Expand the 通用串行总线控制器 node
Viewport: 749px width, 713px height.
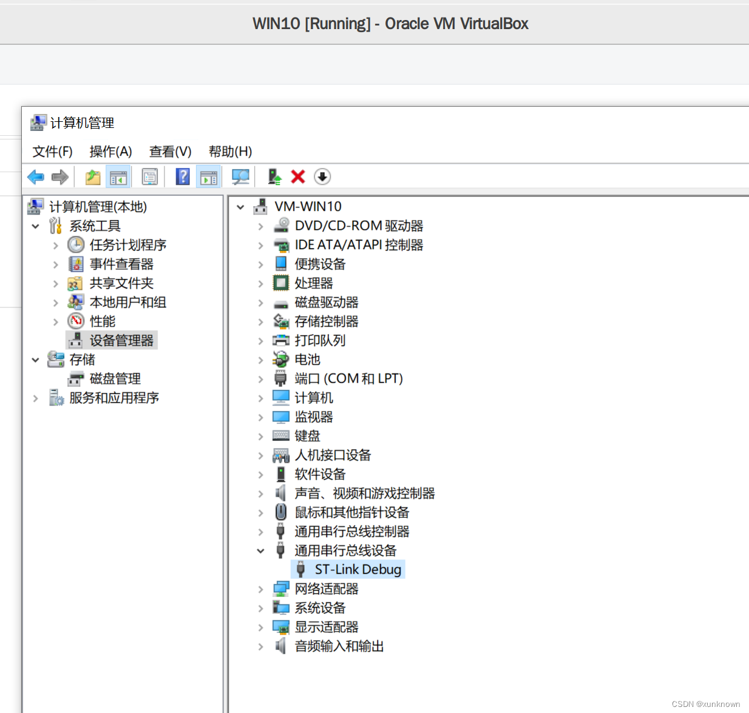(260, 532)
